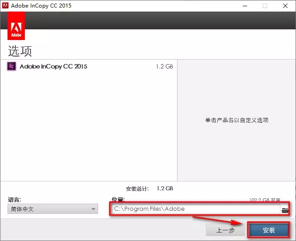Click the 语言 label above the dropdown

click(14, 200)
